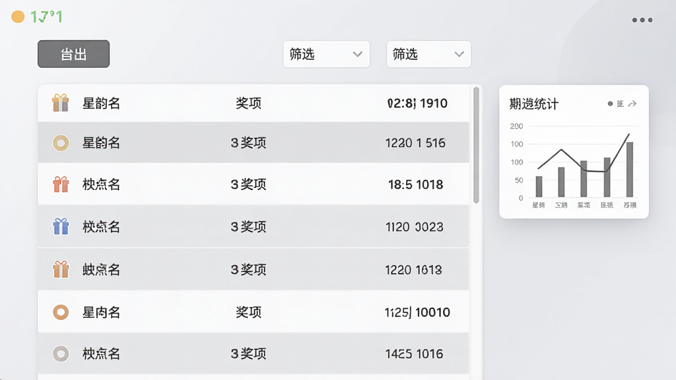Click the 3 奖项 cell in the 1220 1 516 row
The width and height of the screenshot is (676, 380).
pos(248,142)
